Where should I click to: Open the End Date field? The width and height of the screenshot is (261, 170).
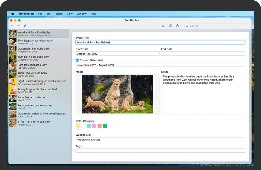click(203, 53)
